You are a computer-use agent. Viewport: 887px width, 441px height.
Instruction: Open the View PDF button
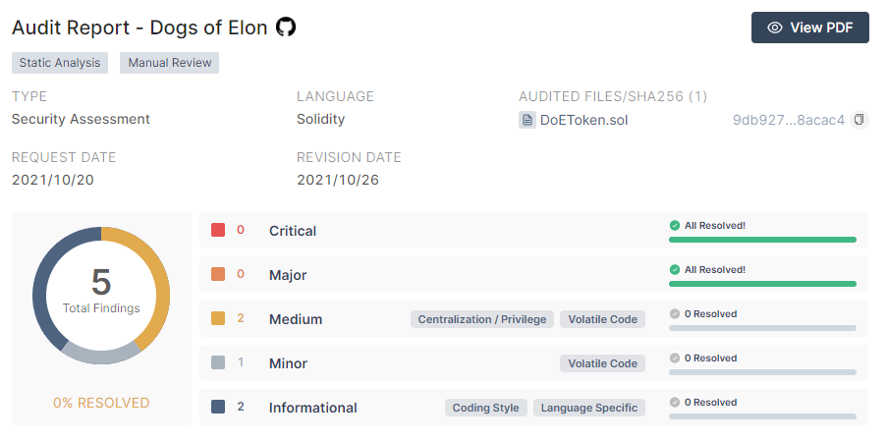point(810,28)
